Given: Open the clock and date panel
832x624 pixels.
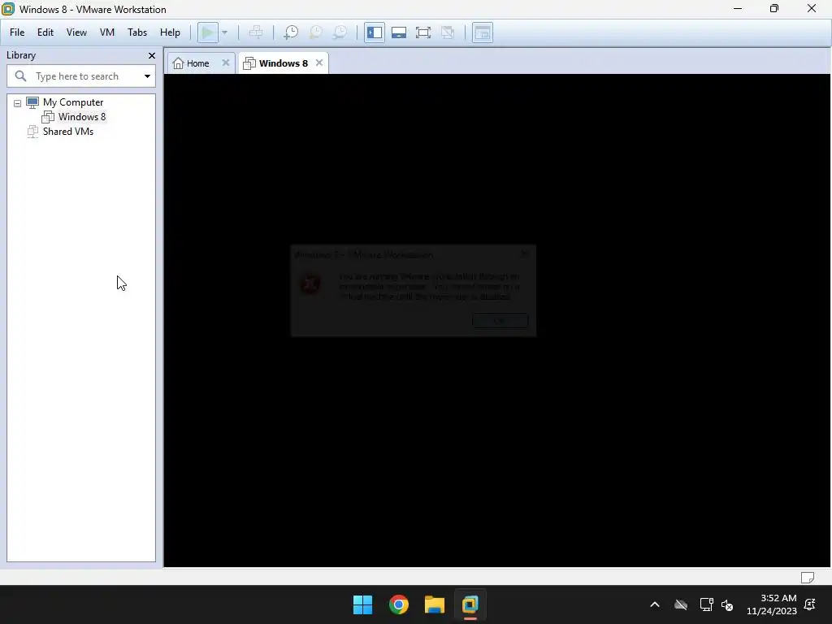Looking at the screenshot, I should coord(772,604).
